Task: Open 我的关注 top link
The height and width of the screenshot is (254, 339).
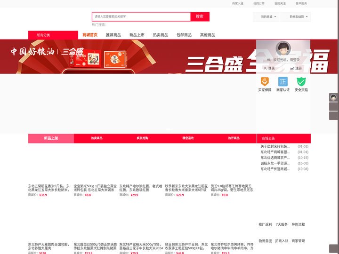Action: tap(280, 3)
